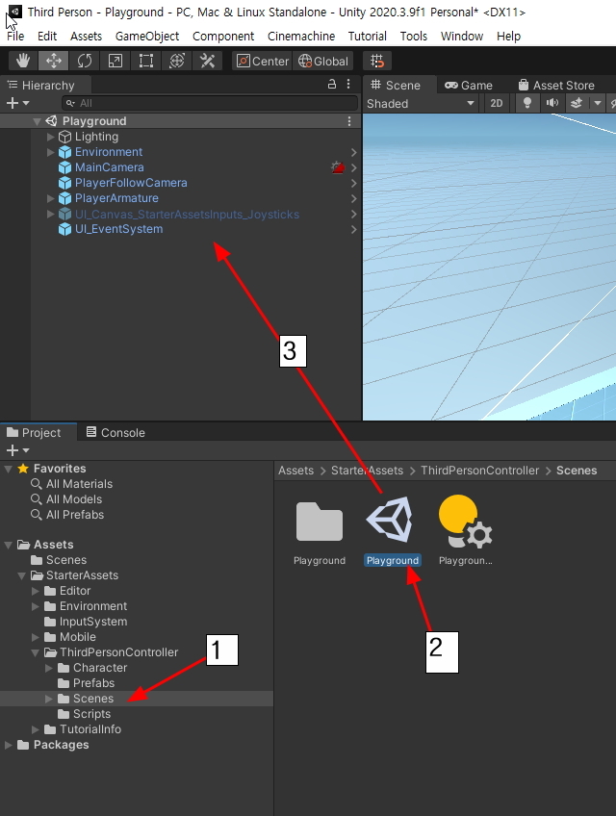This screenshot has height=816, width=616.
Task: Select MainCamera in Hierarchy
Action: coord(110,167)
